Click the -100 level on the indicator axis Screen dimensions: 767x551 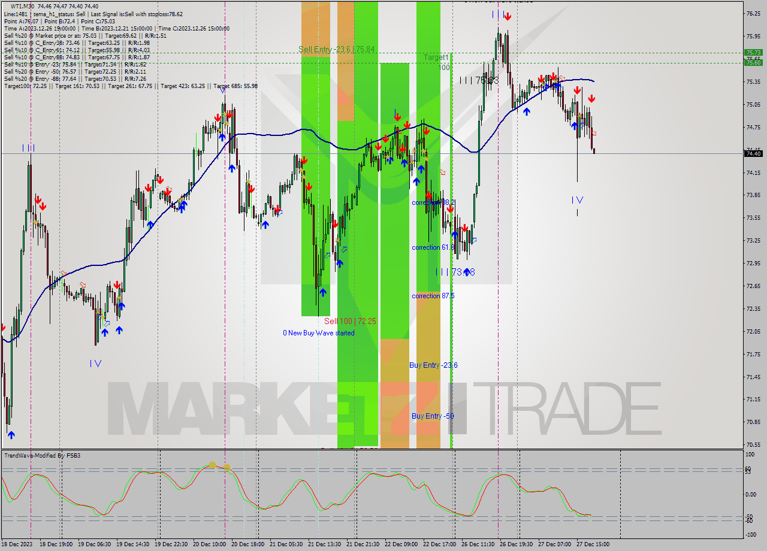pos(751,534)
